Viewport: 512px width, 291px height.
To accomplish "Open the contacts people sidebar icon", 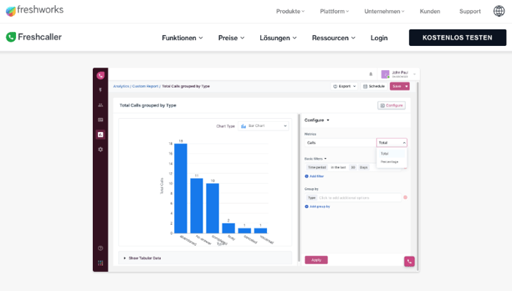I will tap(101, 105).
